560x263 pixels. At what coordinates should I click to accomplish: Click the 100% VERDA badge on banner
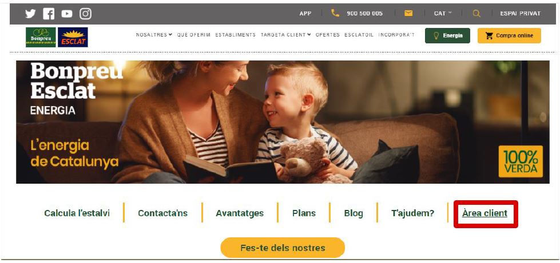pyautogui.click(x=521, y=161)
